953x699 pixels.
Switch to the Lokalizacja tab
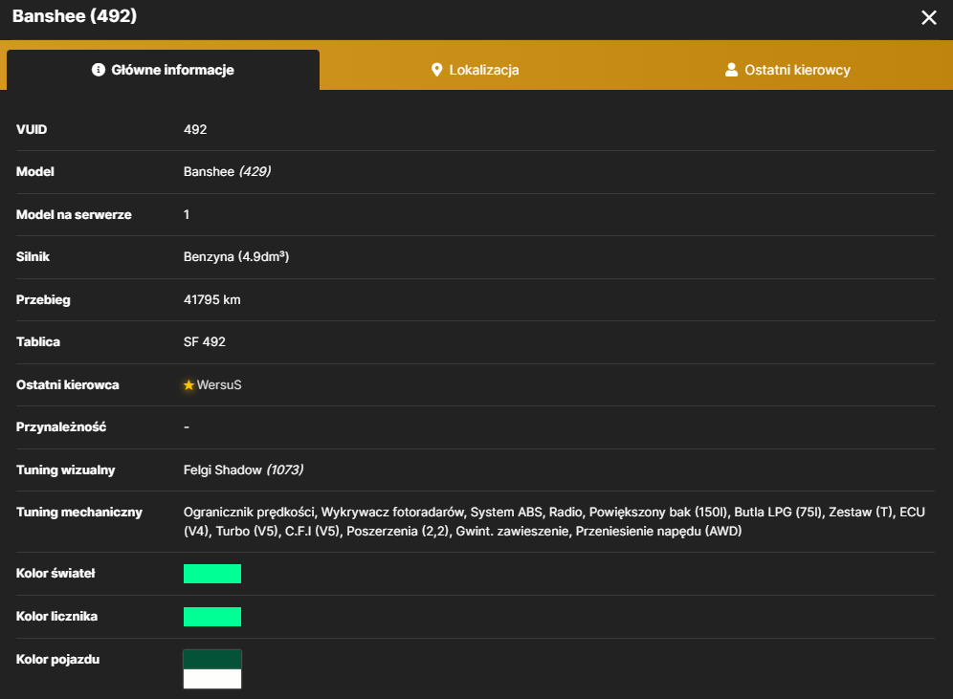coord(475,70)
